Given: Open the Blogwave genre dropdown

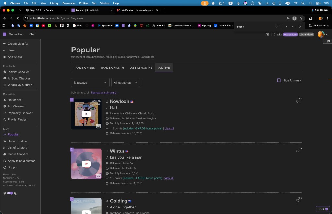Looking at the screenshot, I should point(90,83).
